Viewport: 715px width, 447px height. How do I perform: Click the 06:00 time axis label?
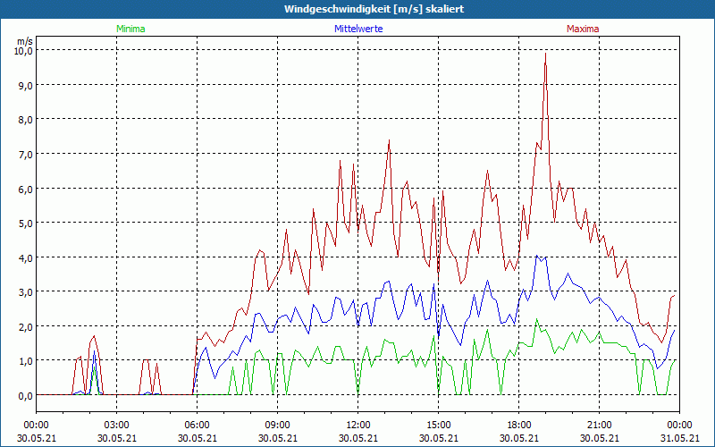pyautogui.click(x=197, y=426)
